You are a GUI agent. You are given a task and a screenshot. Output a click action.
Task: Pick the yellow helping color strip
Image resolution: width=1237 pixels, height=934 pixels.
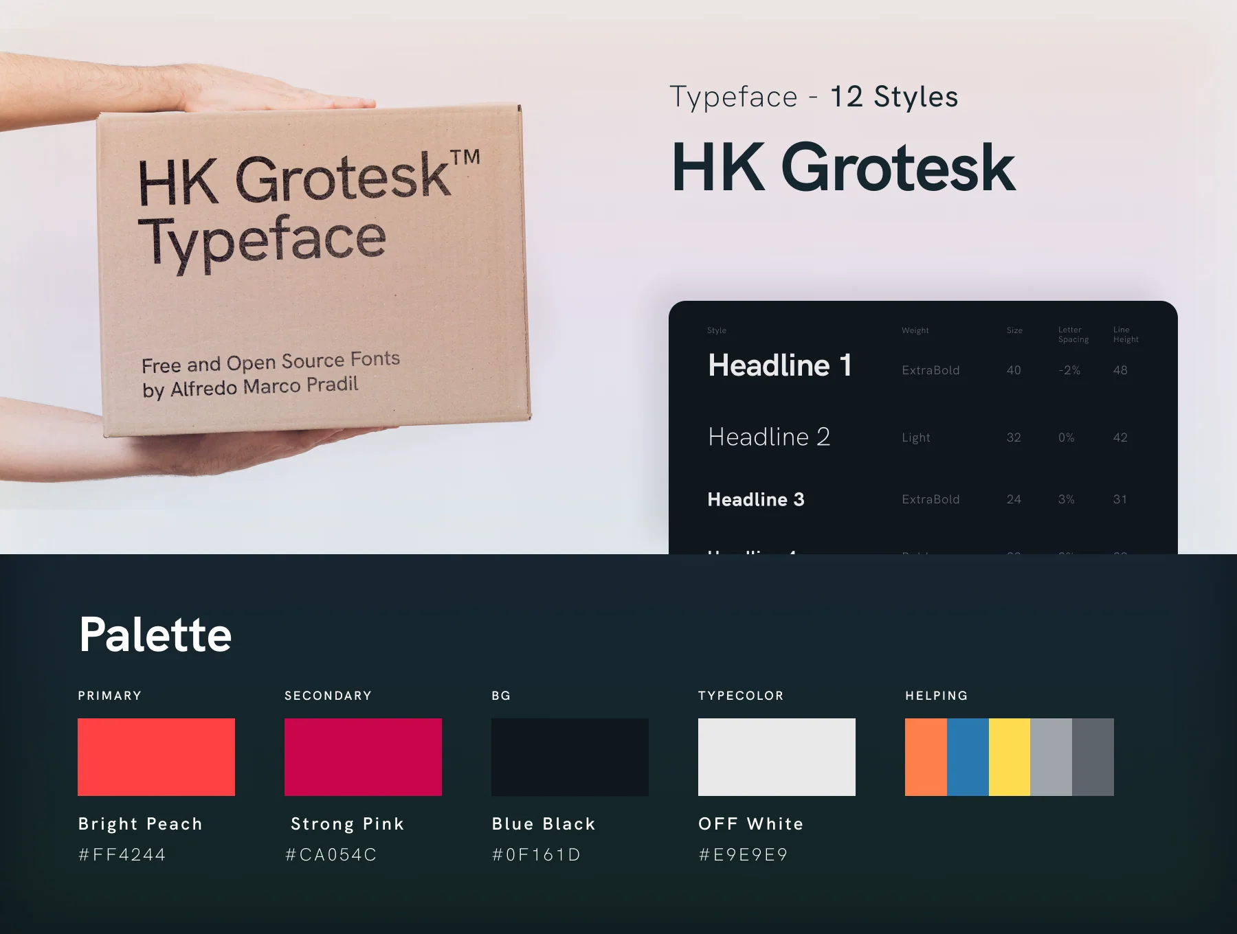[x=1010, y=757]
